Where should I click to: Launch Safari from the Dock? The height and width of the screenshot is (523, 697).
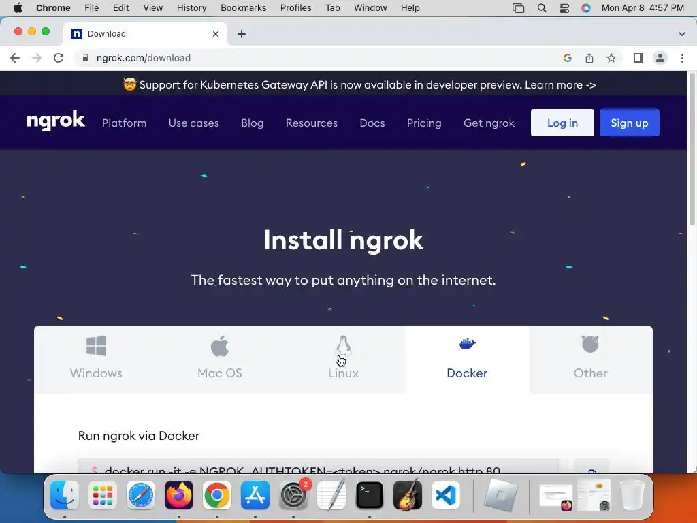click(141, 495)
